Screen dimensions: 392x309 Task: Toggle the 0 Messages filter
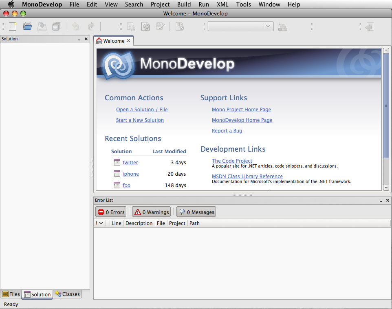pos(196,212)
